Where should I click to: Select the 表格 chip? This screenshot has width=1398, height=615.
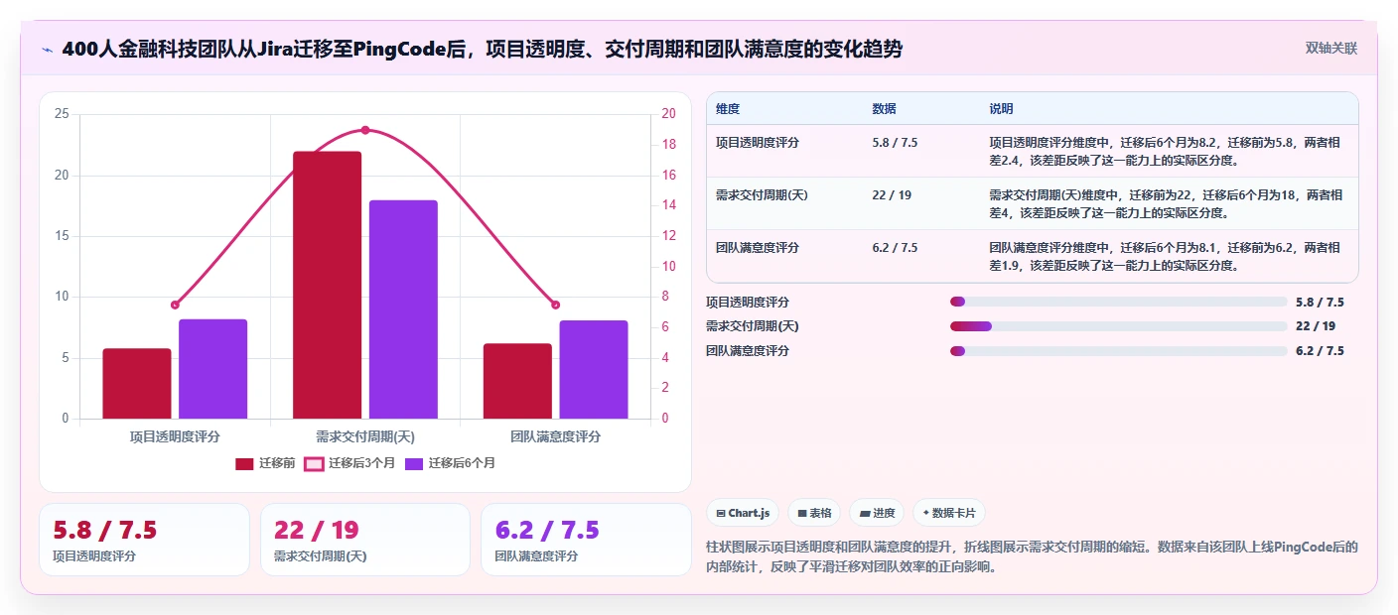814,513
